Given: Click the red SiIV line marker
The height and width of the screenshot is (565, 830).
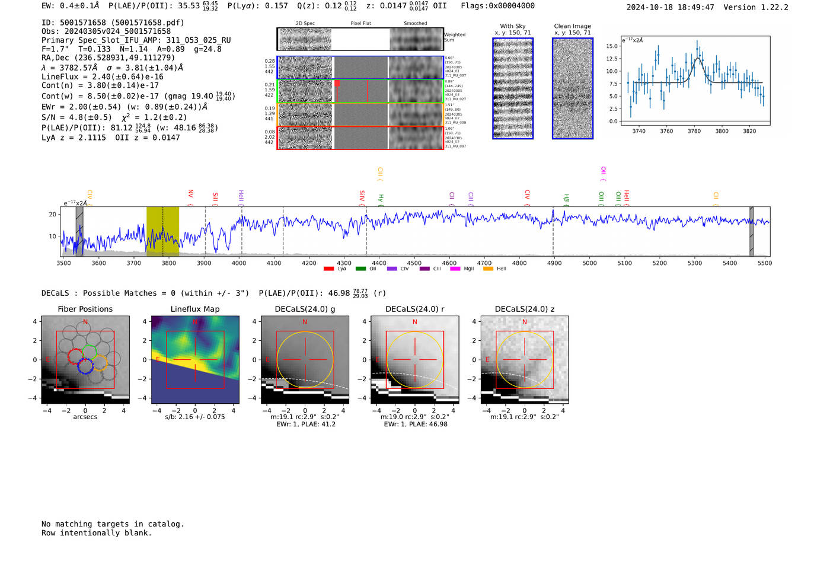Looking at the screenshot, I should pyautogui.click(x=362, y=197).
